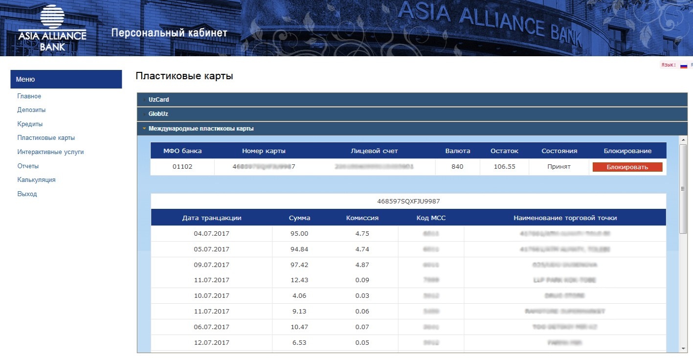The image size is (693, 358).
Task: Click transaction date 12.07.2017
Action: [212, 343]
